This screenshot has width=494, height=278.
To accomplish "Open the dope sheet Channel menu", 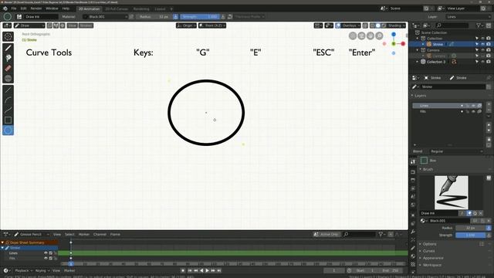I will point(100,234).
